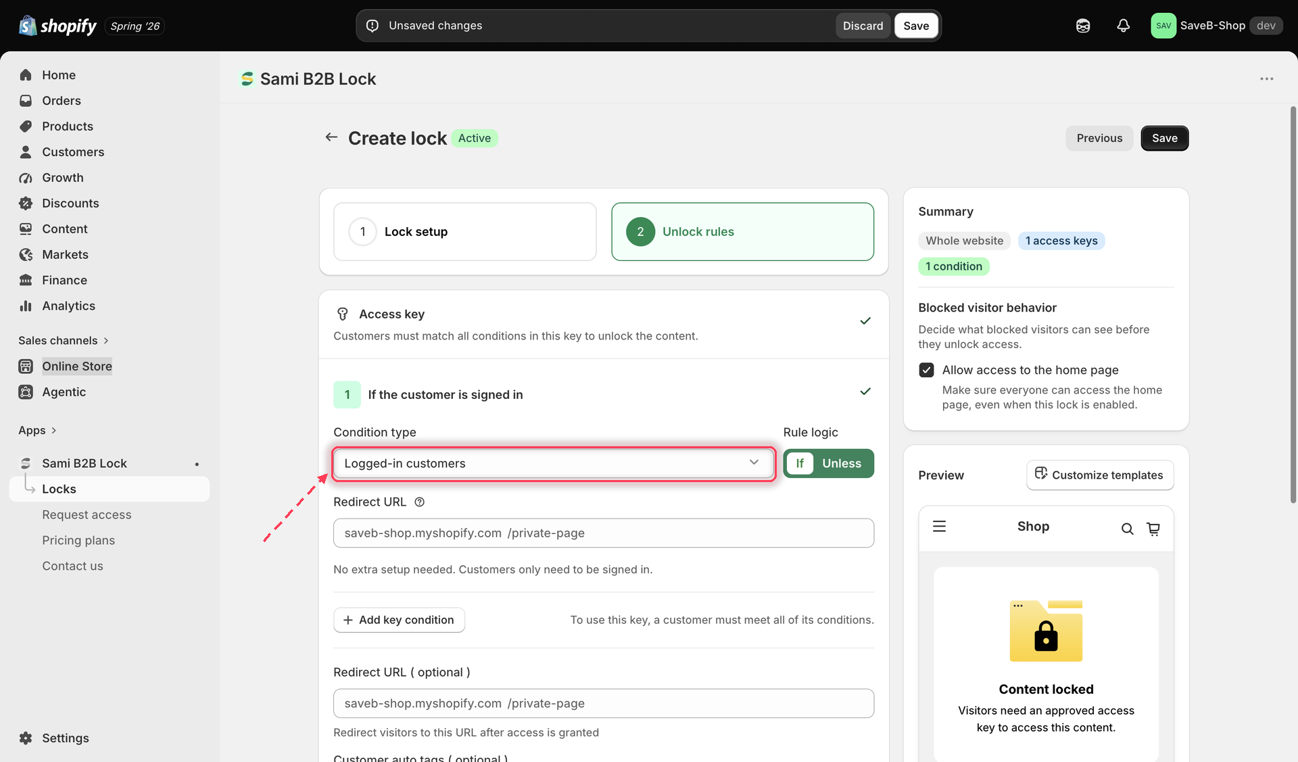The image size is (1298, 762).
Task: Click the Home icon in sidebar
Action: (x=26, y=75)
